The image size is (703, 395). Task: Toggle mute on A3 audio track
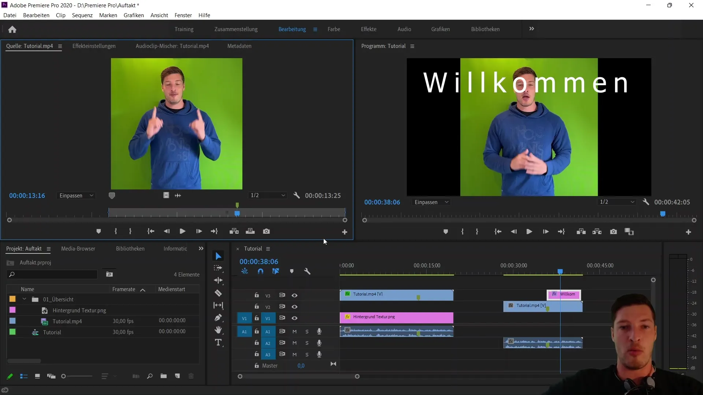point(295,354)
